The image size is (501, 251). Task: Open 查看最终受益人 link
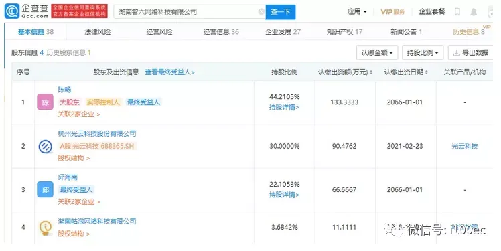pos(169,72)
